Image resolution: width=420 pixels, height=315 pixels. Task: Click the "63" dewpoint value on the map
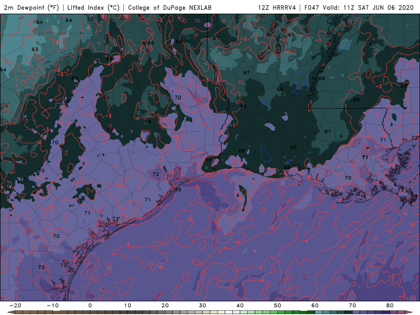(x=35, y=49)
